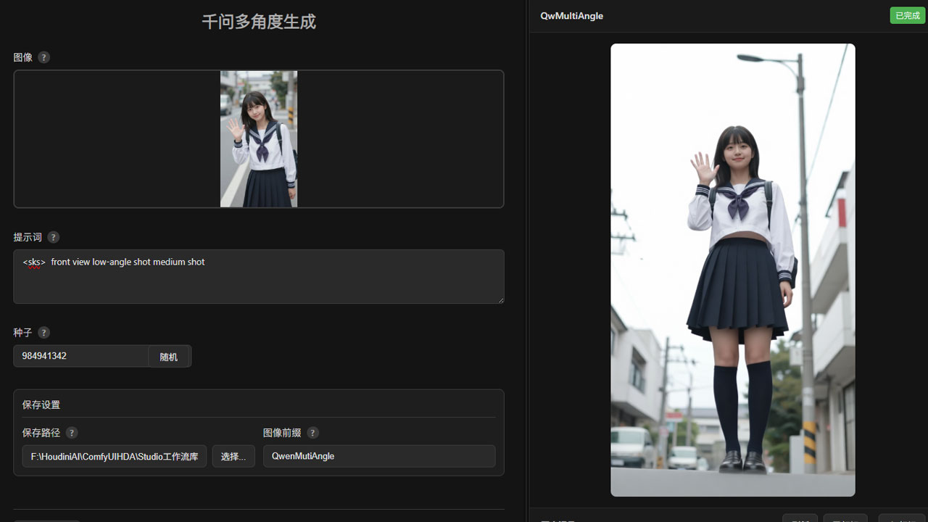This screenshot has width=928, height=522.
Task: Click the empty area of the image upload box
Action: (x=116, y=139)
